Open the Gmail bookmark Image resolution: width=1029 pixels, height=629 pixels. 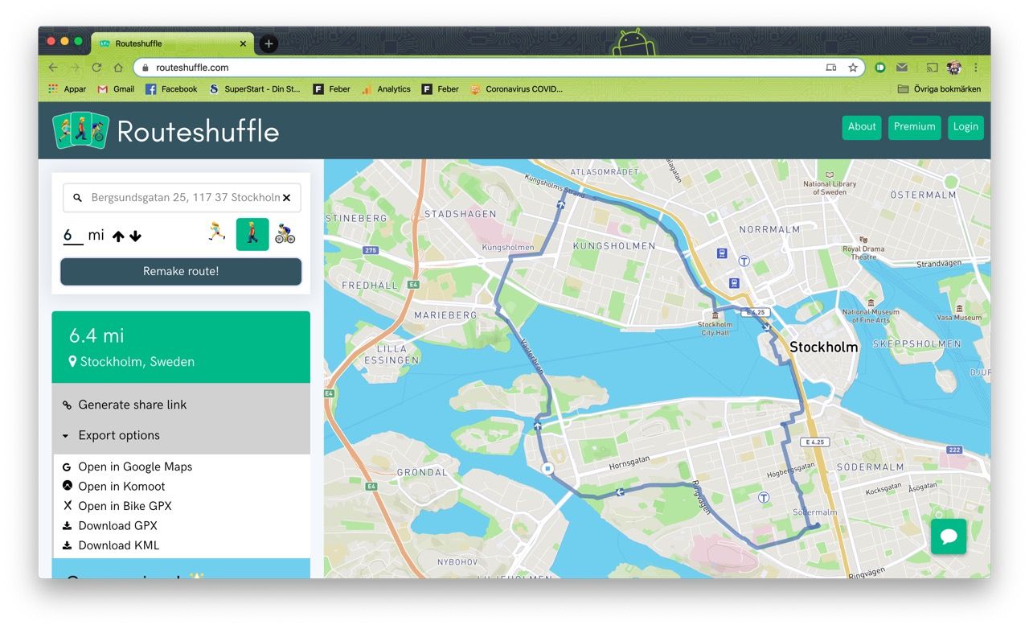[x=116, y=89]
